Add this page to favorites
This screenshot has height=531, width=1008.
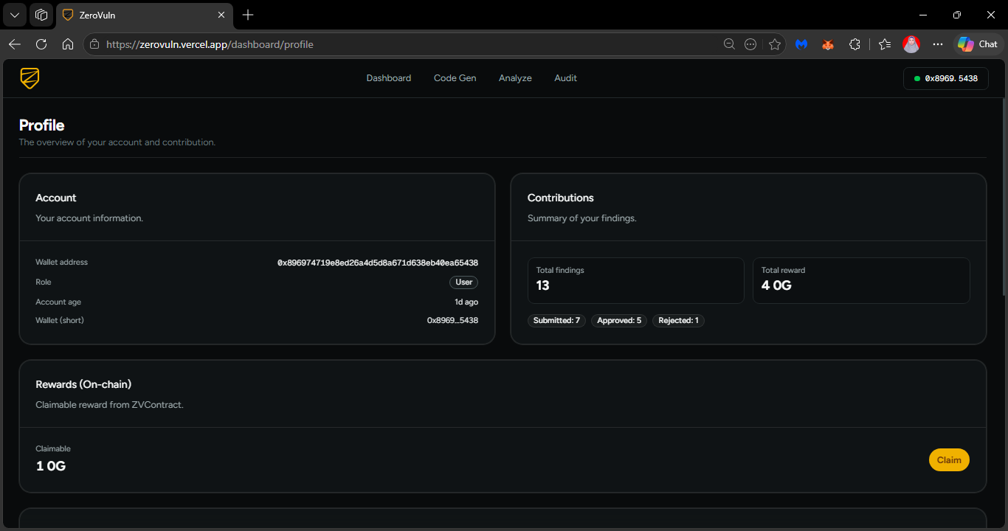click(774, 44)
